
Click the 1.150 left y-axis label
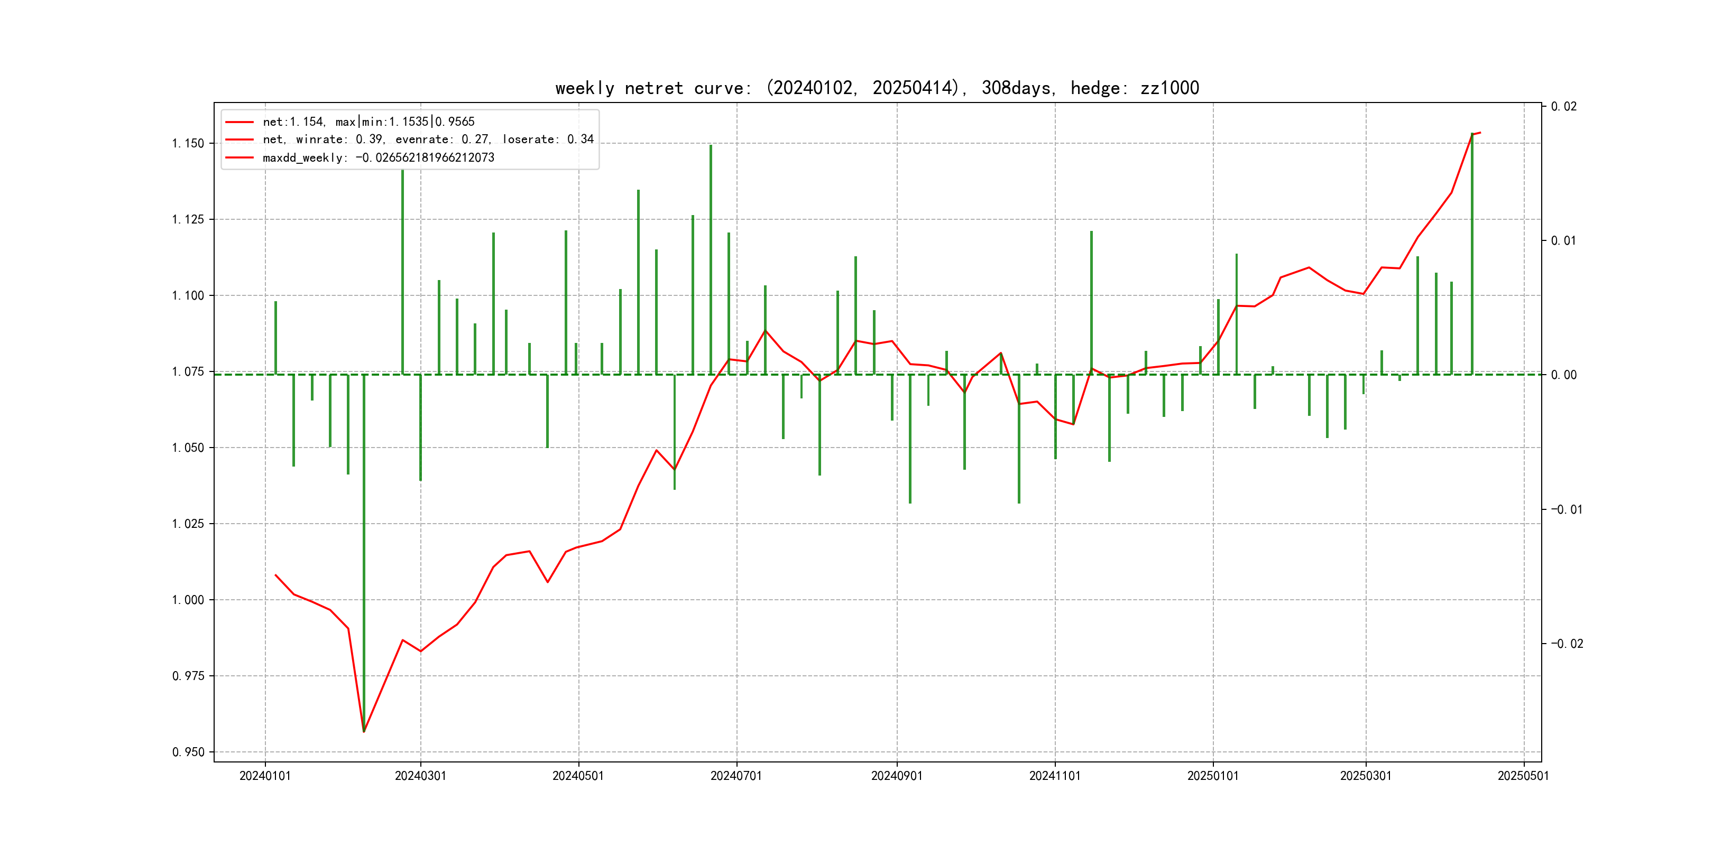188,144
